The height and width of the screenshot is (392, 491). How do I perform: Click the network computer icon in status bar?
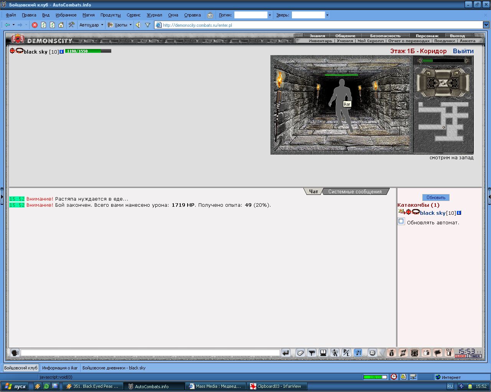click(x=413, y=377)
